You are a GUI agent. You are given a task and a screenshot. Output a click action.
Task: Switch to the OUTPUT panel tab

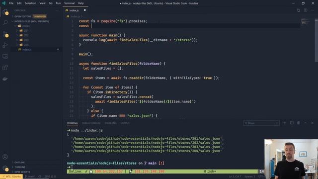point(125,123)
